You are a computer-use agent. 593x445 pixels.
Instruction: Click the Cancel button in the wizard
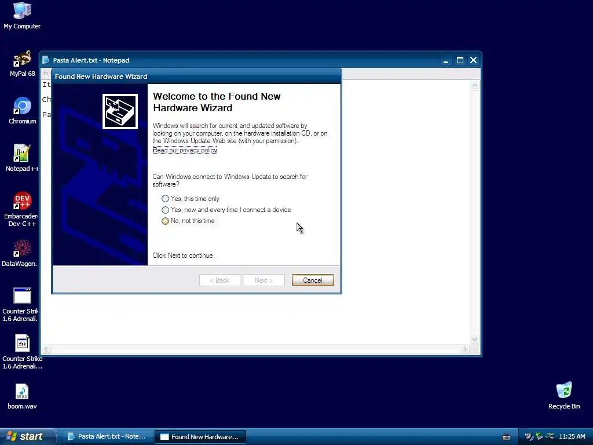point(313,280)
